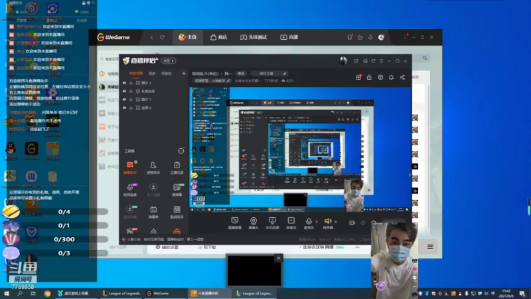
Task: Open Chrome from the taskbar
Action: [47, 293]
